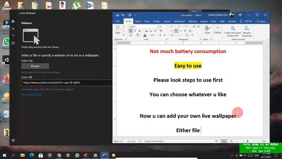Open Windows Start menu

[4, 155]
